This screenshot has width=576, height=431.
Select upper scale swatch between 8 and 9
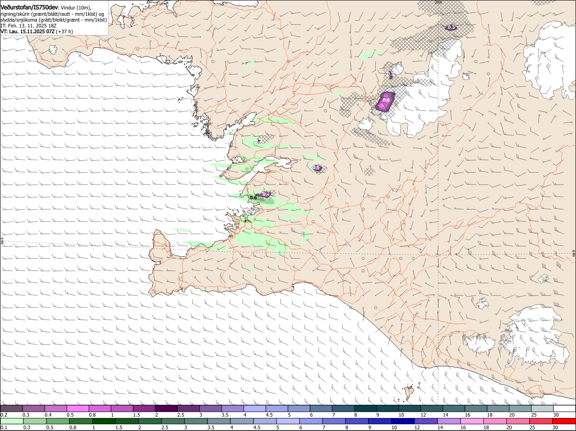(365, 409)
